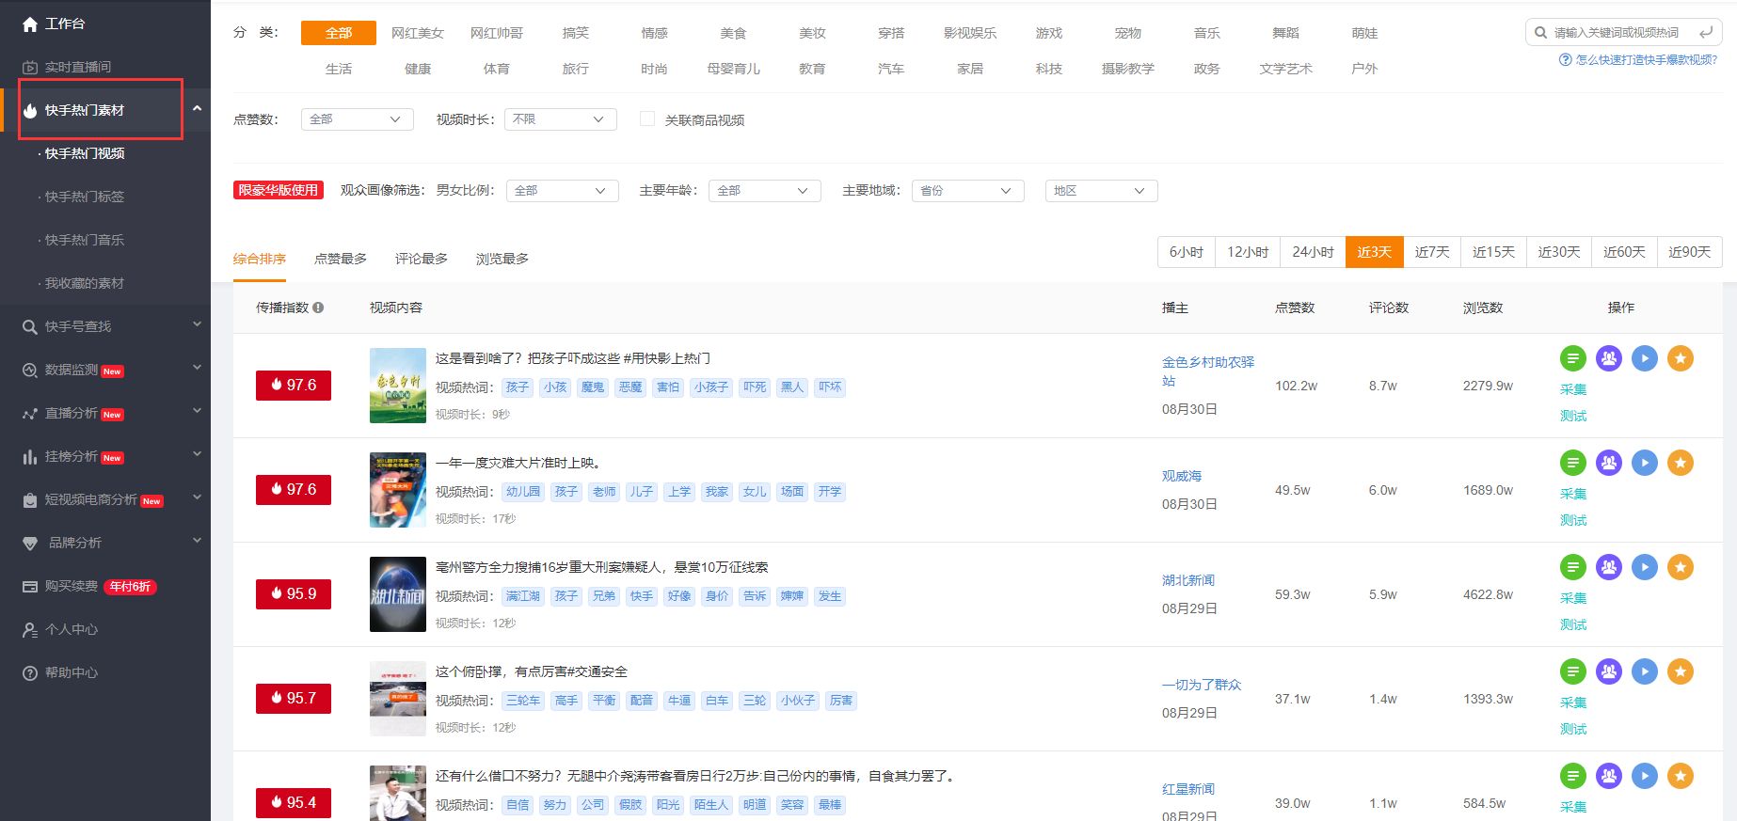The width and height of the screenshot is (1737, 821).
Task: Click the enter arrow icon in search box
Action: pyautogui.click(x=1706, y=33)
